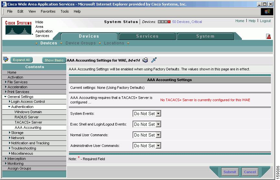Switch to the Services main tab
The height and width of the screenshot is (180, 280).
[147, 36]
